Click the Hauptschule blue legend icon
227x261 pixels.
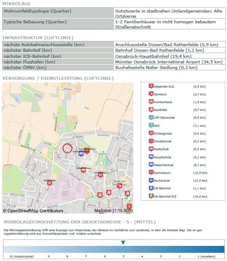(151, 157)
